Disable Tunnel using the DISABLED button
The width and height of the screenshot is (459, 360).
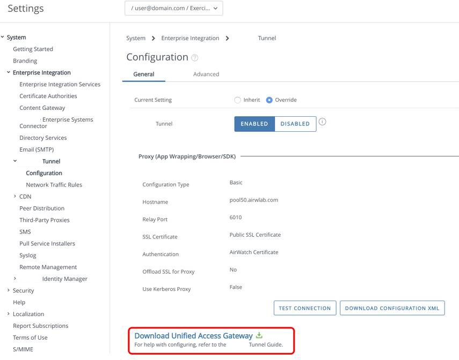pos(295,124)
